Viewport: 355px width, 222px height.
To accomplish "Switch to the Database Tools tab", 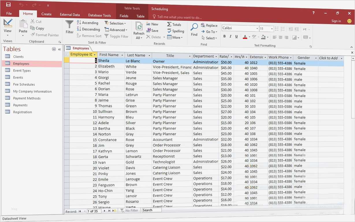I will pyautogui.click(x=99, y=15).
